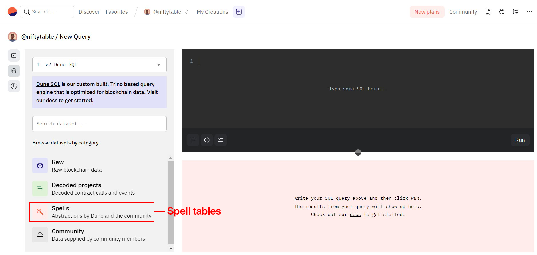Open the Community menu item

[x=463, y=12]
